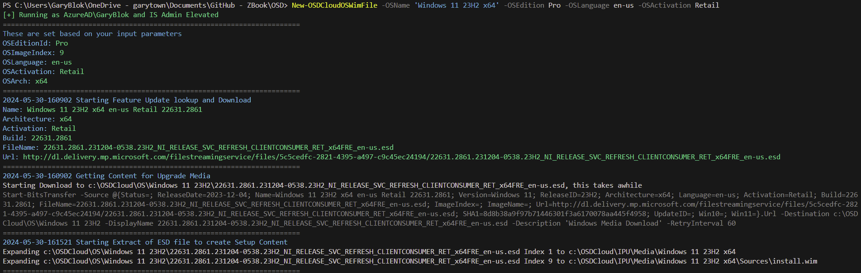Click the -OSActivation parameter in command
The height and width of the screenshot is (273, 861).
click(x=664, y=5)
